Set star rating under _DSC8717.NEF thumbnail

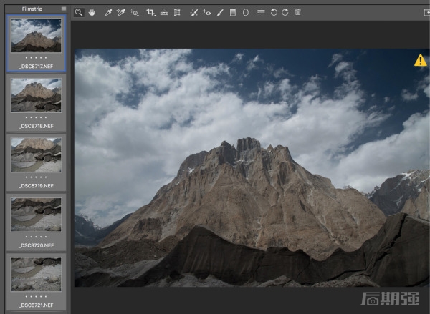point(37,58)
